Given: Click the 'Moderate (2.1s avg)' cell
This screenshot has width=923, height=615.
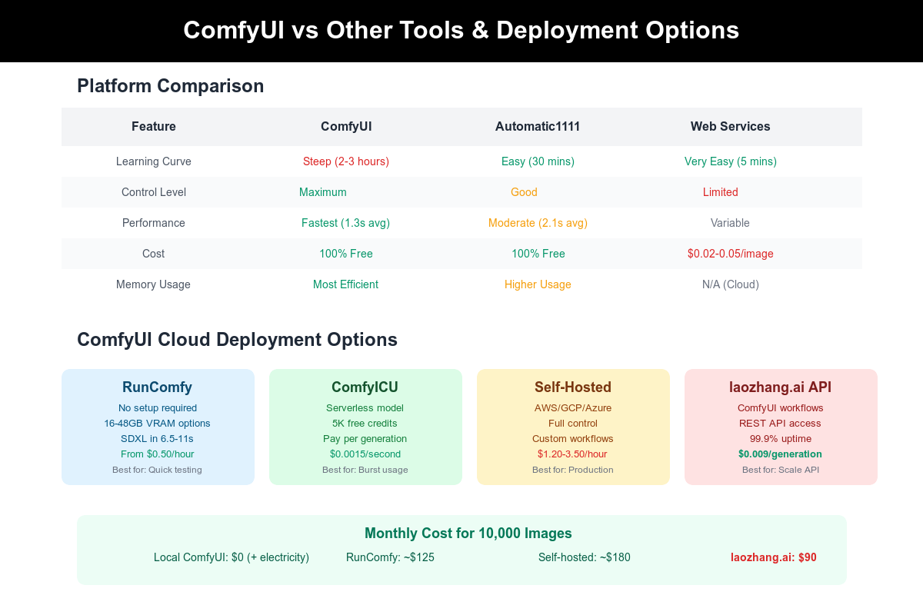Looking at the screenshot, I should click(538, 223).
